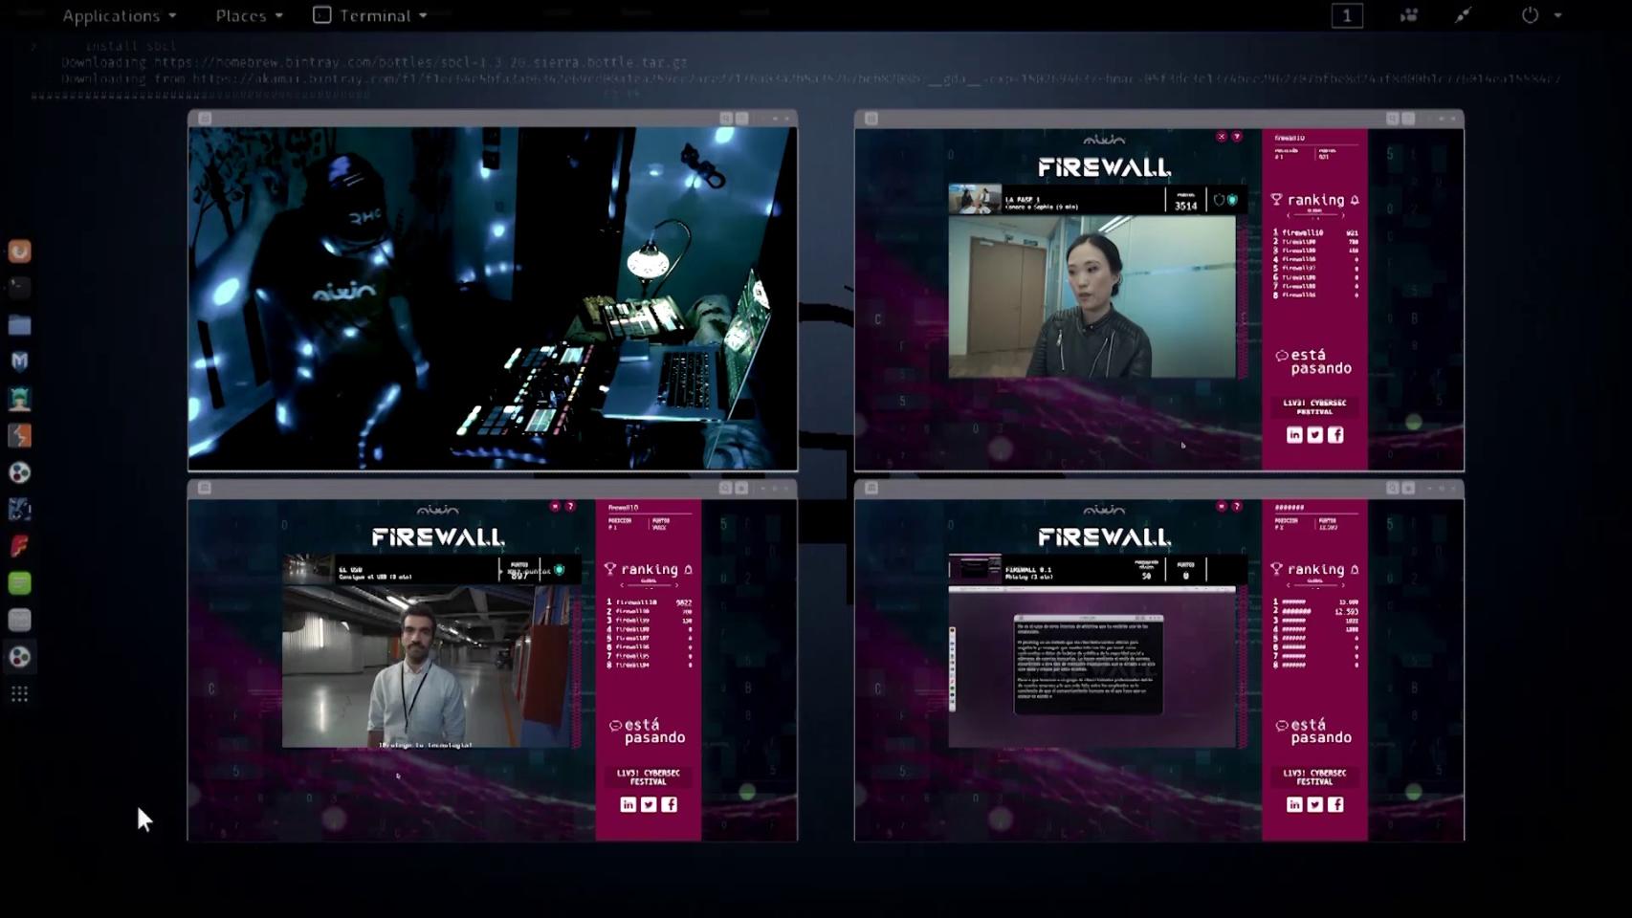Click the users icon in the top bar
The width and height of the screenshot is (1632, 918).
1409,15
